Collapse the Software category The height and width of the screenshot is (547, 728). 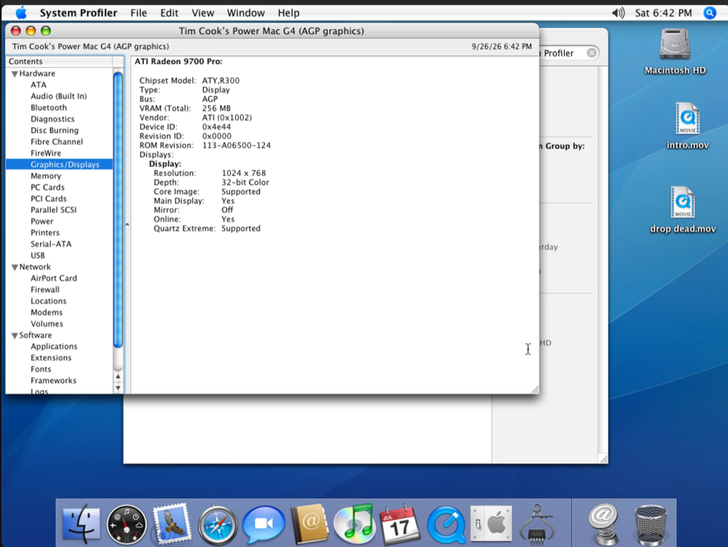15,335
